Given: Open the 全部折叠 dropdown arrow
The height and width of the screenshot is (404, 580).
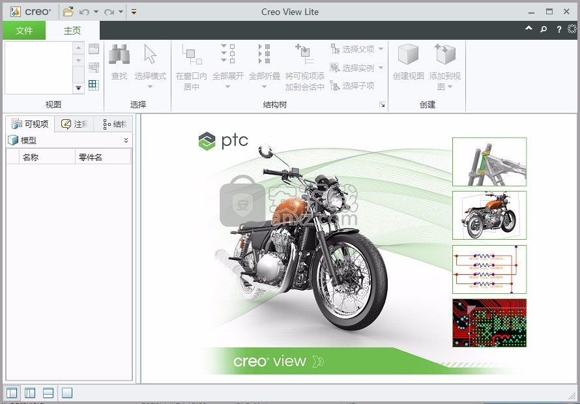Looking at the screenshot, I should pyautogui.click(x=264, y=87).
